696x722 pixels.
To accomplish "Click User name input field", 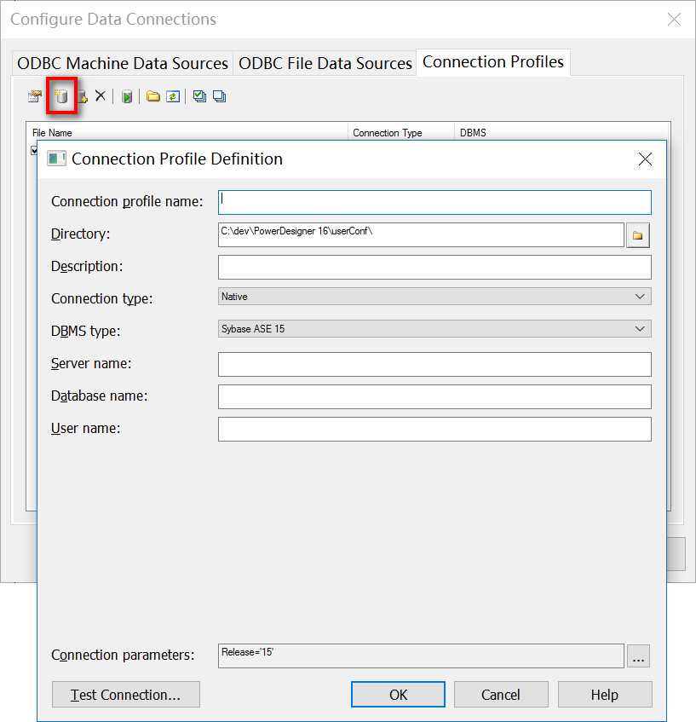I will [x=434, y=429].
